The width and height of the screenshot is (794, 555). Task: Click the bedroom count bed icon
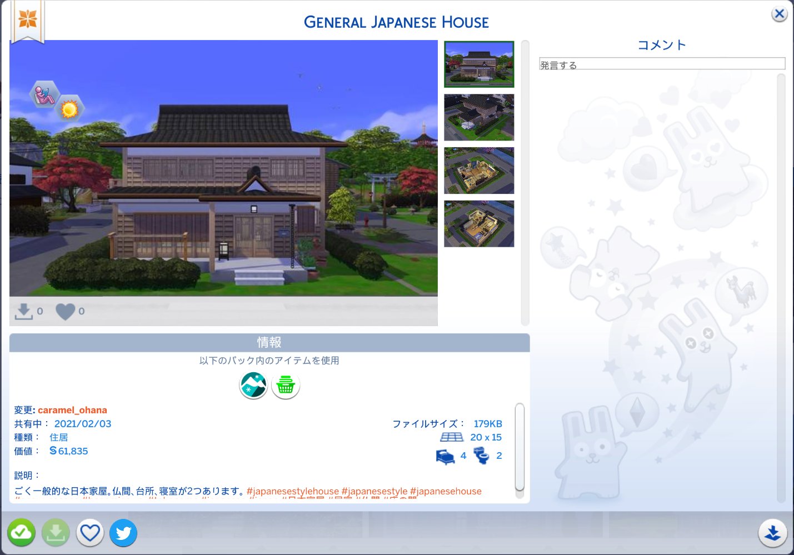point(445,456)
